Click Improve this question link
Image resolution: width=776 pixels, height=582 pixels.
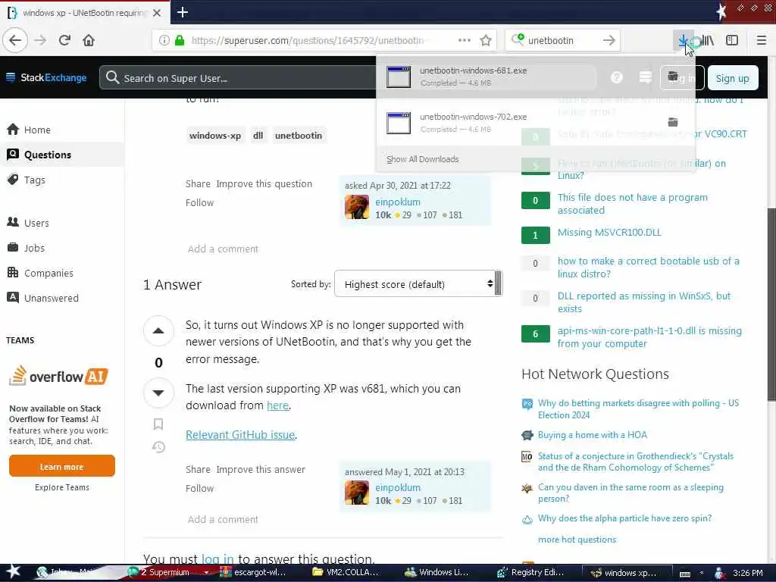[x=264, y=183]
